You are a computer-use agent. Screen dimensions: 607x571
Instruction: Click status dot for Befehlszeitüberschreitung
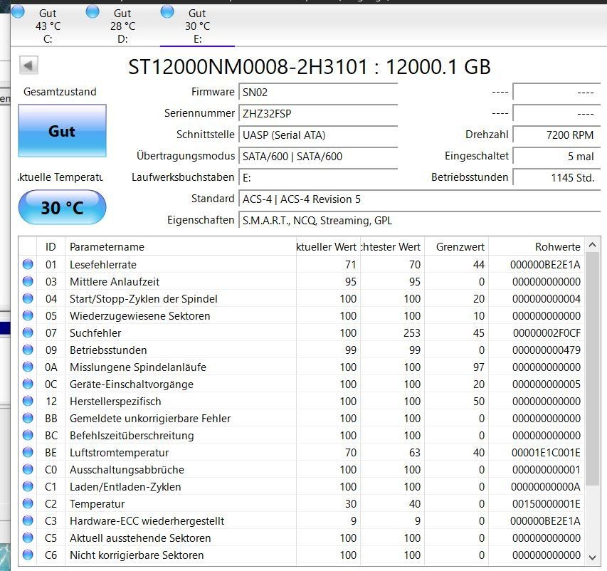coord(28,435)
